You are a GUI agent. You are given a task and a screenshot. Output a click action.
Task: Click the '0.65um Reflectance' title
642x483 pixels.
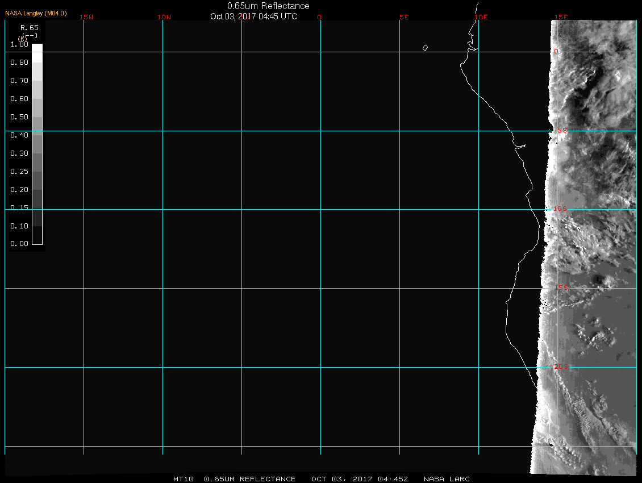[x=268, y=6]
